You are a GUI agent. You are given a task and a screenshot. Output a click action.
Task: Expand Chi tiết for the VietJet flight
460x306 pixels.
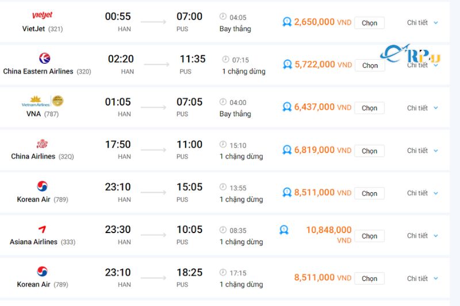tap(422, 22)
